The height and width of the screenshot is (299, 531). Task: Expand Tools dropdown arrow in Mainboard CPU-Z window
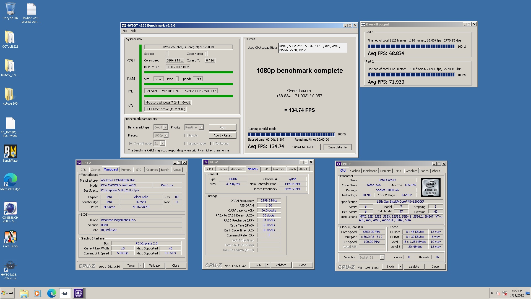[141, 266]
